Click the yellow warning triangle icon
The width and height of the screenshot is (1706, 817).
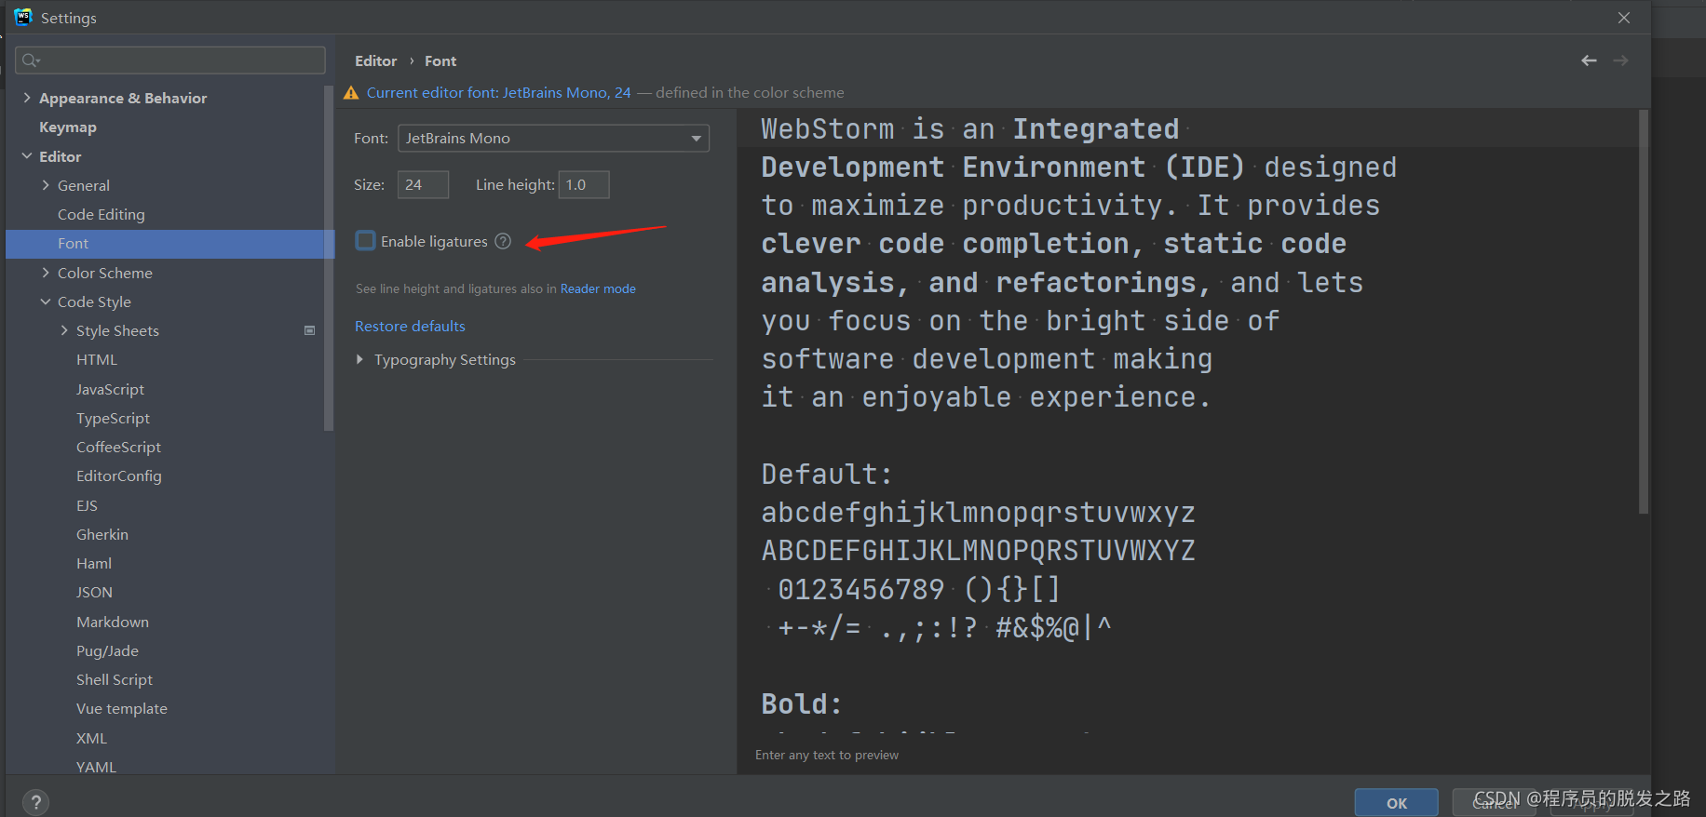coord(351,93)
